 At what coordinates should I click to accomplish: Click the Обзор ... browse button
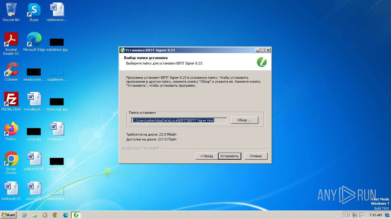[x=244, y=120]
